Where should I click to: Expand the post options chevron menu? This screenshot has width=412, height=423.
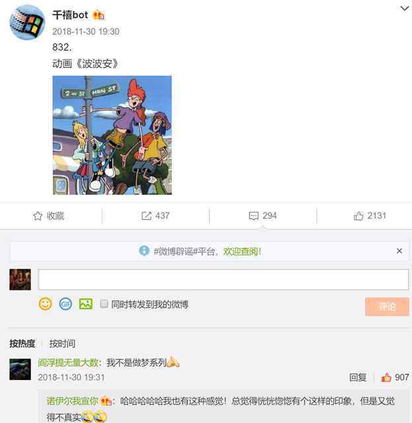tap(404, 9)
